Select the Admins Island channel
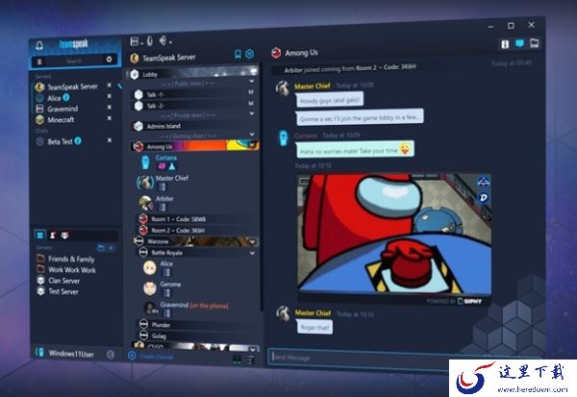This screenshot has width=577, height=397. [193, 126]
